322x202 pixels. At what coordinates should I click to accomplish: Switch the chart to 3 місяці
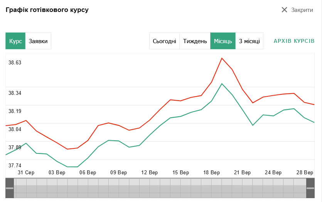[x=249, y=41]
